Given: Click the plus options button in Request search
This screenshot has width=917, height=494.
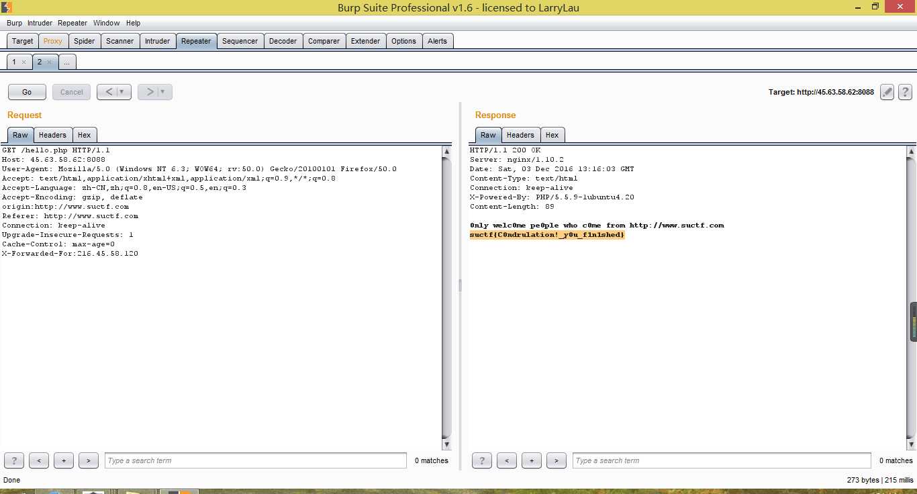Looking at the screenshot, I should coord(64,460).
